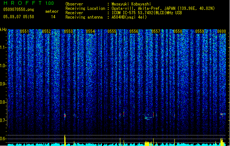Click the 0551 time marker

click(24, 31)
